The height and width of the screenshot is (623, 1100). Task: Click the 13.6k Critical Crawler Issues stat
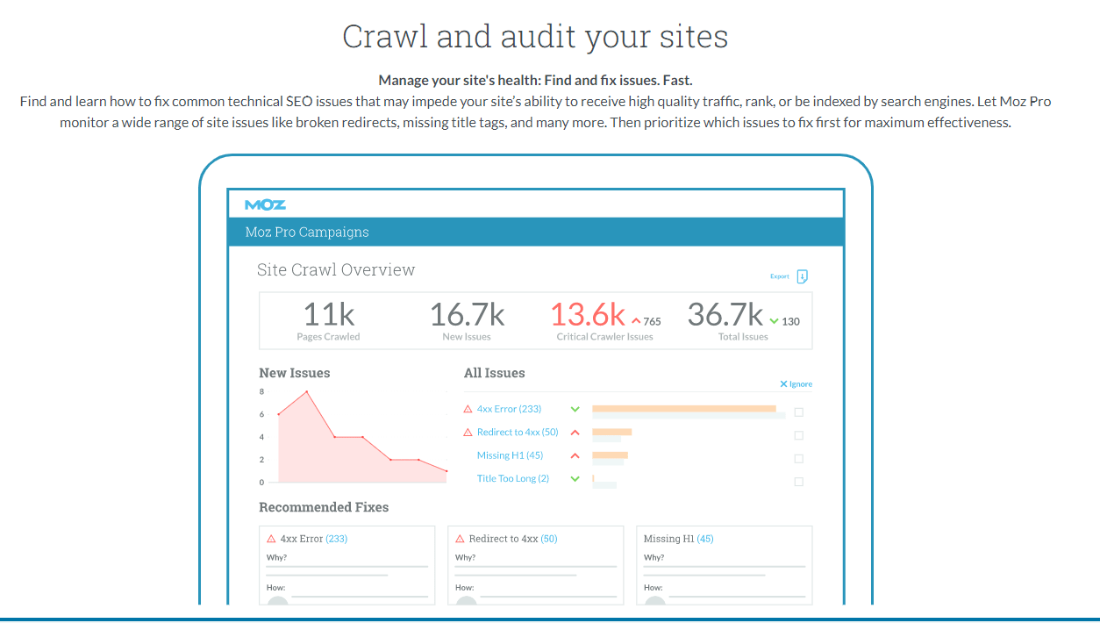coord(604,320)
